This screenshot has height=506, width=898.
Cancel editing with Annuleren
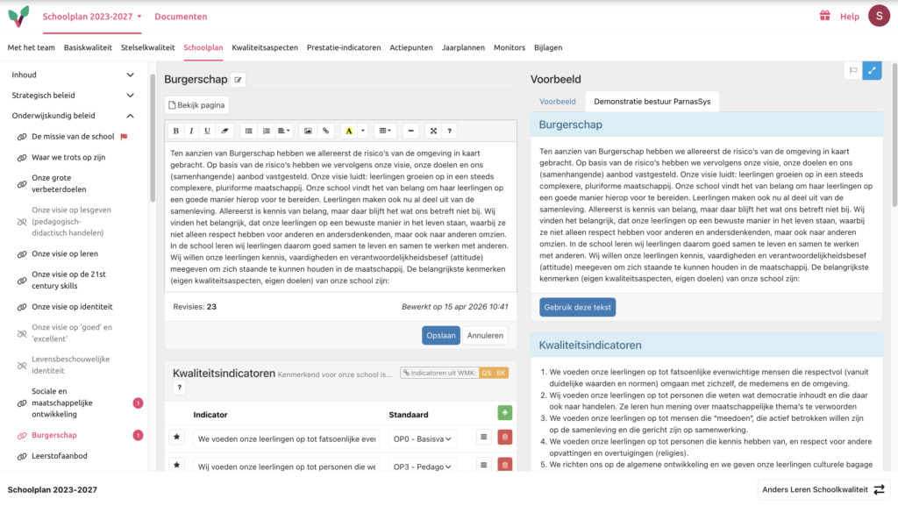[x=485, y=335]
